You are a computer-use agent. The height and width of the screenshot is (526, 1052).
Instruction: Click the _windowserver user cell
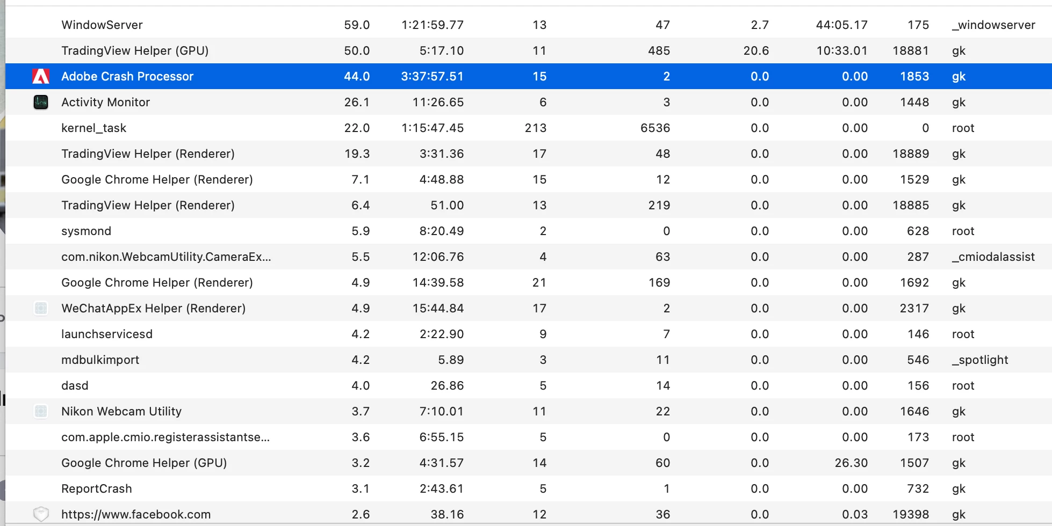pos(993,25)
